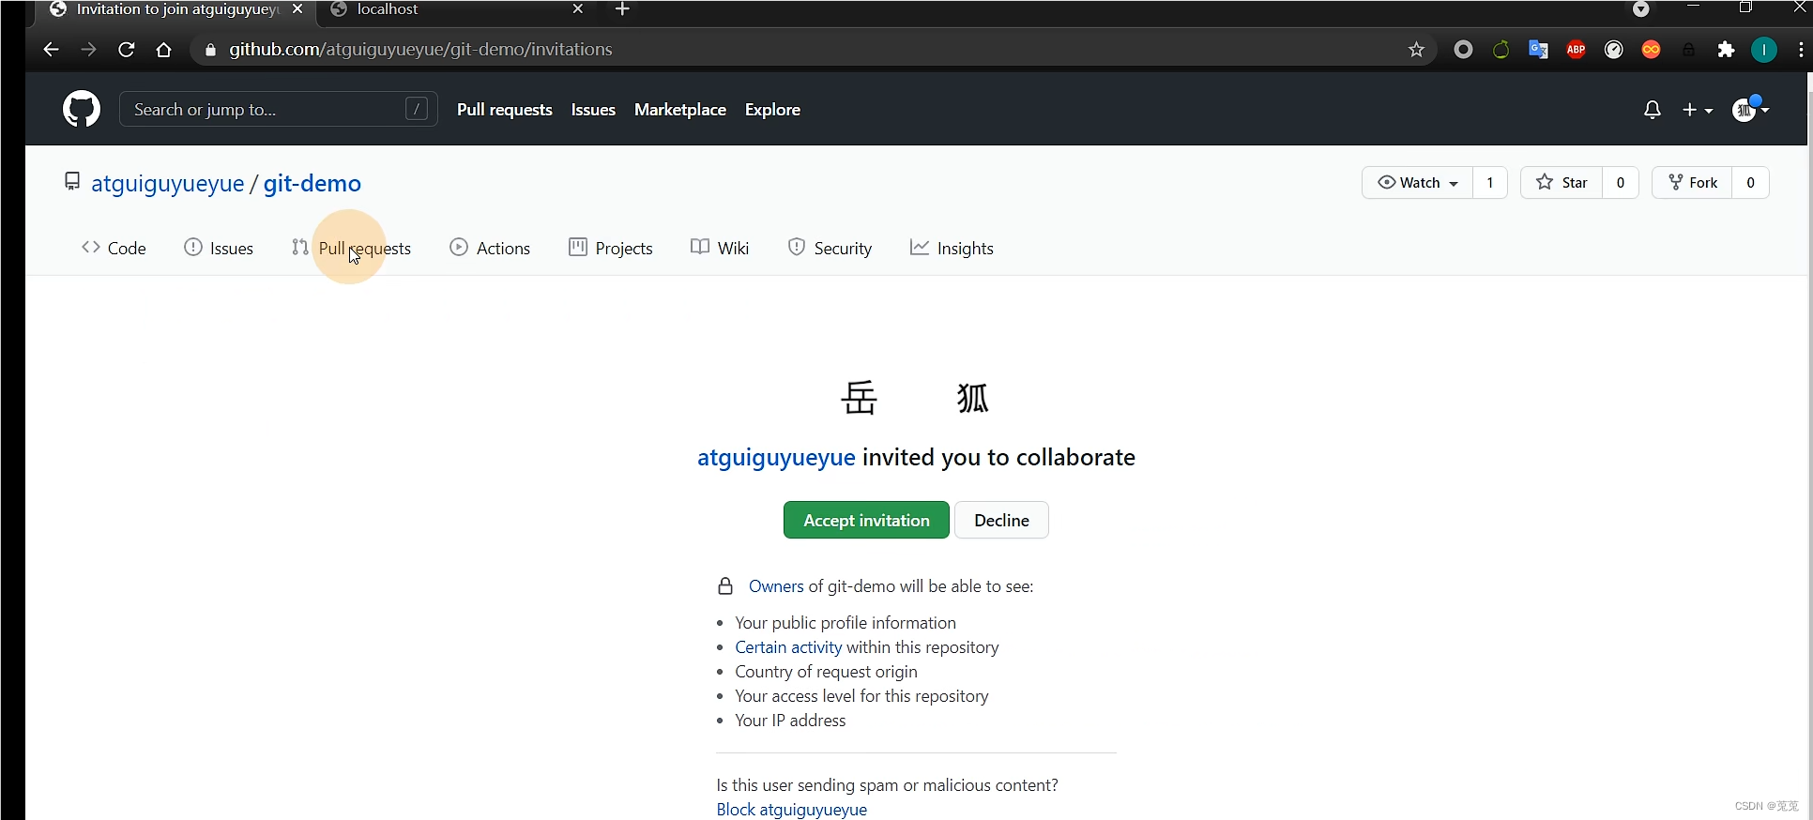This screenshot has height=820, width=1813.
Task: Open the Google Translate extension icon
Action: coord(1538,50)
